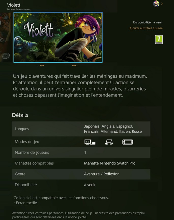Open the Forever Entertainment publisher name
The image size is (174, 220).
(19, 9)
